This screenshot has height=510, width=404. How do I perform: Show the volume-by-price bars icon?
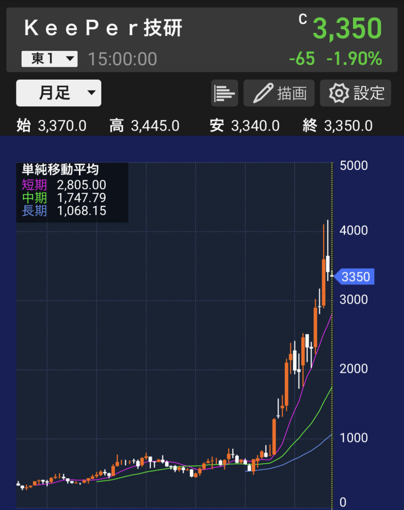point(224,93)
